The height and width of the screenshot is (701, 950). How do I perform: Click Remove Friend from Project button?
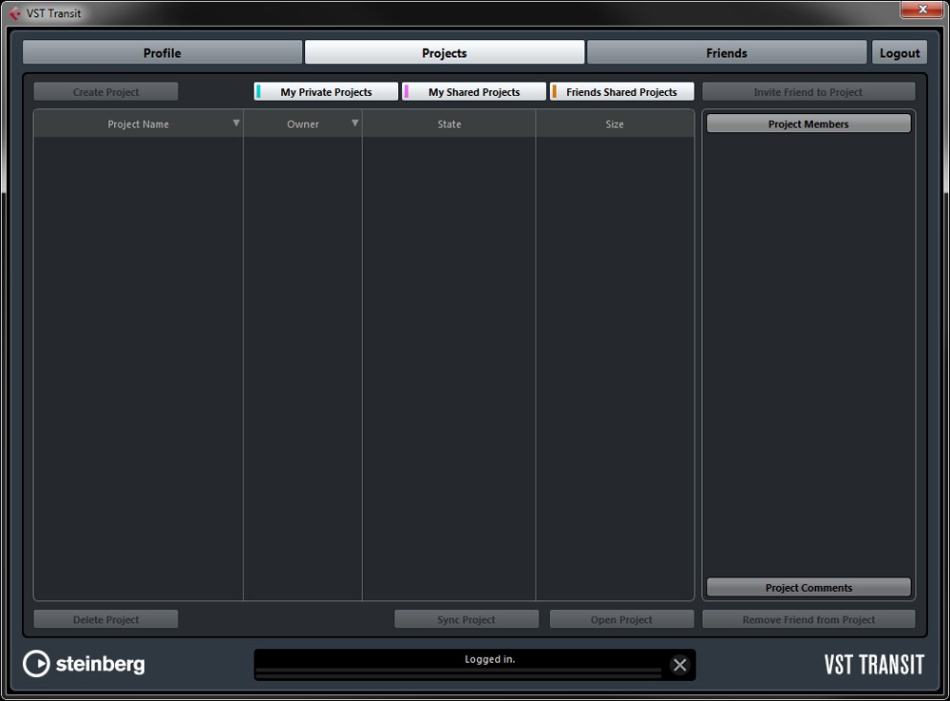pyautogui.click(x=808, y=619)
